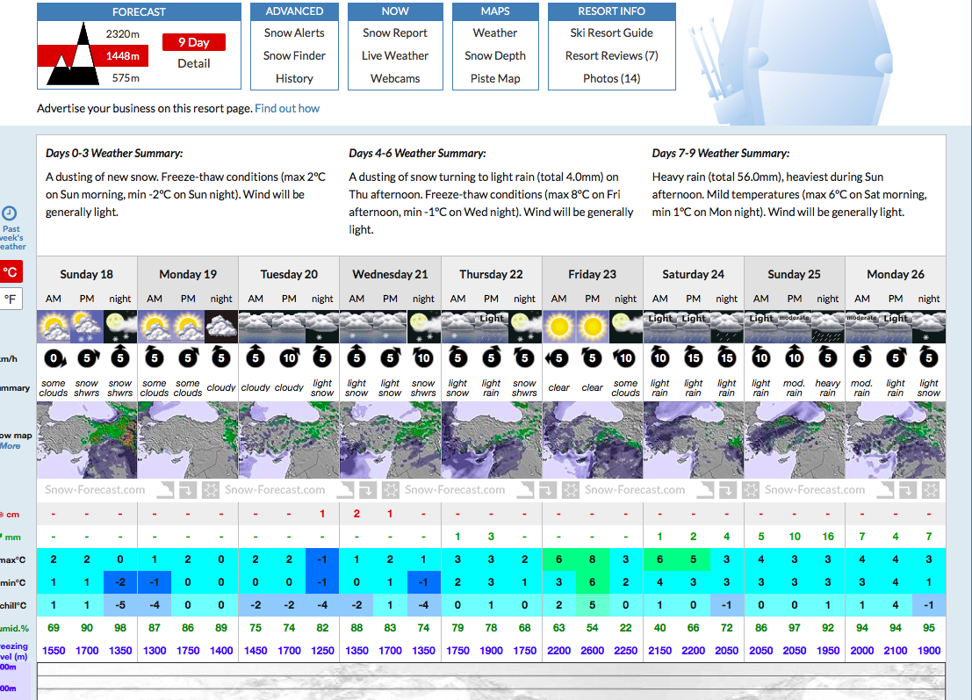Viewport: 972px width, 700px height.
Task: Click the snowflake map icon below Monday 26 map
Action: pyautogui.click(x=931, y=490)
